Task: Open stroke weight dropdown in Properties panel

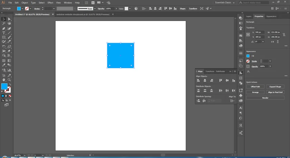Action: tap(270, 61)
